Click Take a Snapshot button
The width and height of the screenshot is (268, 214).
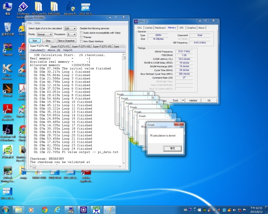(x=66, y=40)
